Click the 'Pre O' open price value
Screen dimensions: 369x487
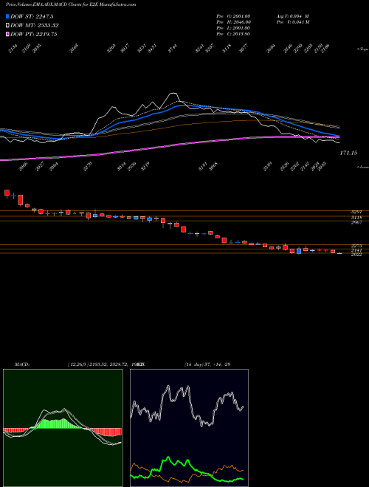[x=233, y=16]
